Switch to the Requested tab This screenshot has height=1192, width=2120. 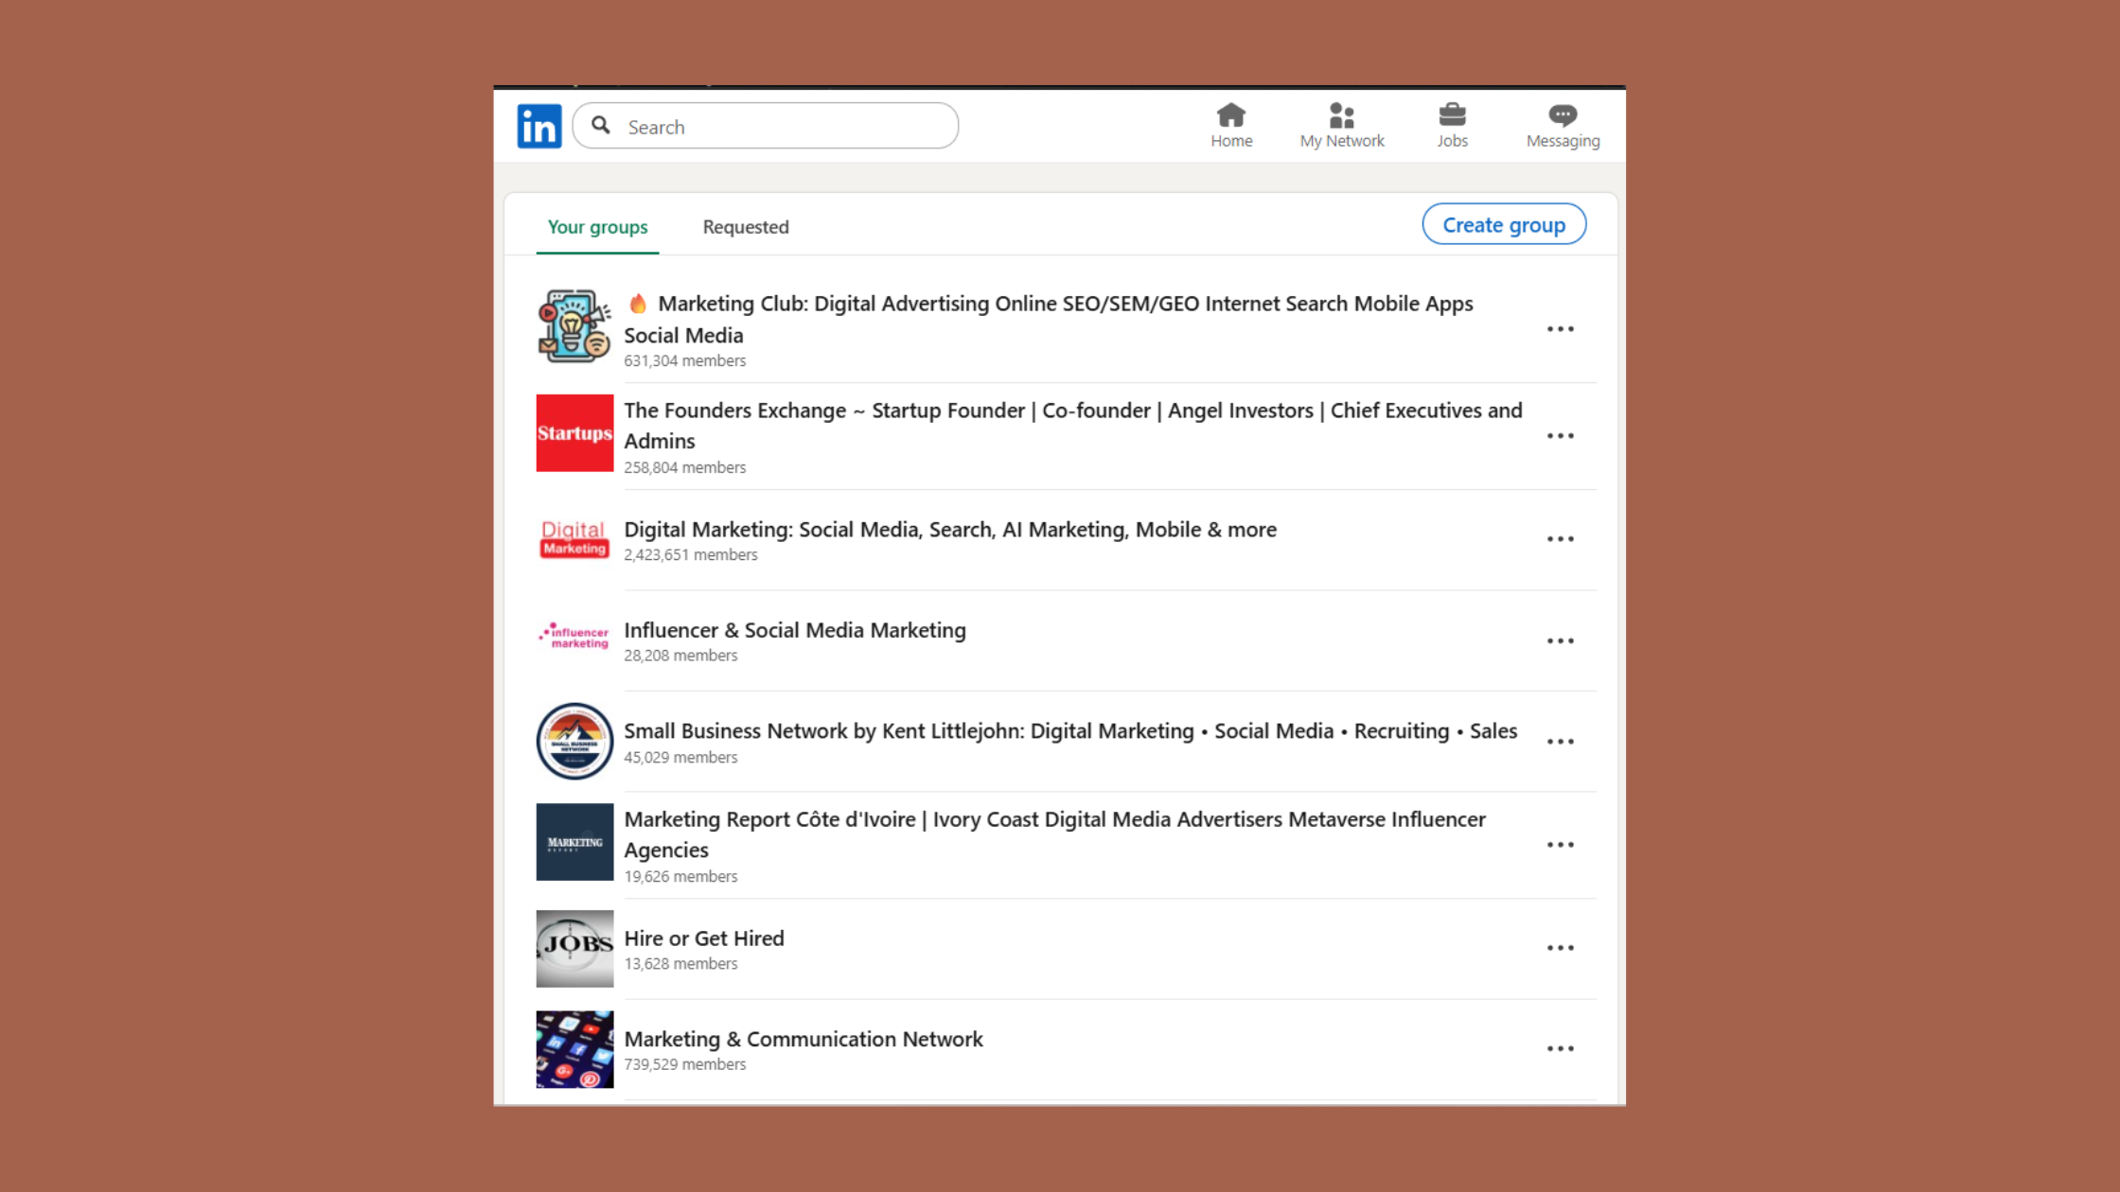[x=746, y=227]
